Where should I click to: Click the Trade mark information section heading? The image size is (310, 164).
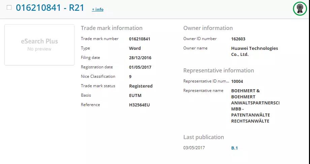click(112, 28)
